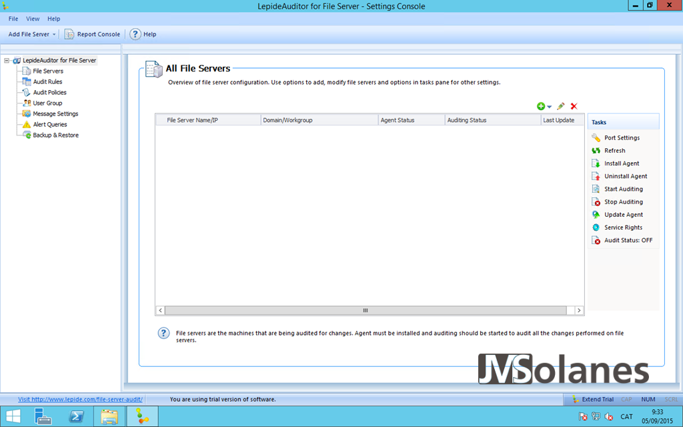Screen dimensions: 683x427
Task: Click the Audit Policies tree icon
Action: click(x=27, y=92)
